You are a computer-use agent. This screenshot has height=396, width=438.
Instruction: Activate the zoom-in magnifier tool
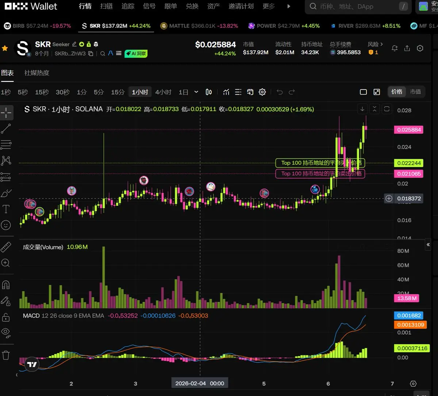6,263
